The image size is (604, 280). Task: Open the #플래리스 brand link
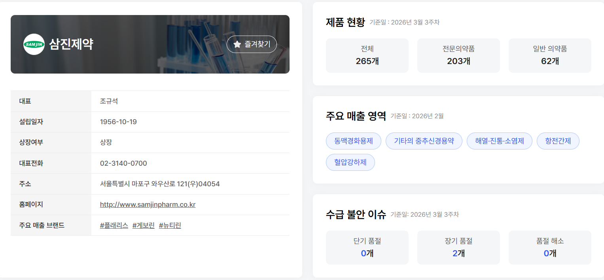pyautogui.click(x=114, y=225)
